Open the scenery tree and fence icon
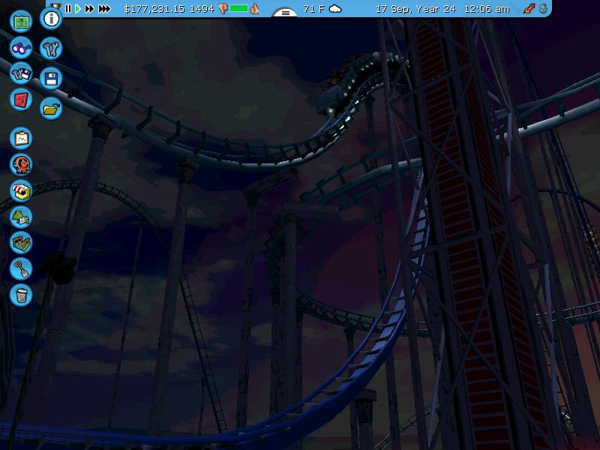 (x=21, y=217)
